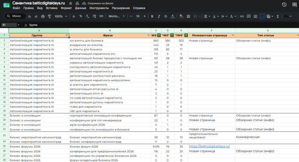The image size is (299, 162).
Task: Open the Данные menu
Action: click(80, 8)
